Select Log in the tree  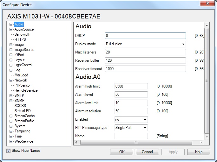[x=17, y=70]
